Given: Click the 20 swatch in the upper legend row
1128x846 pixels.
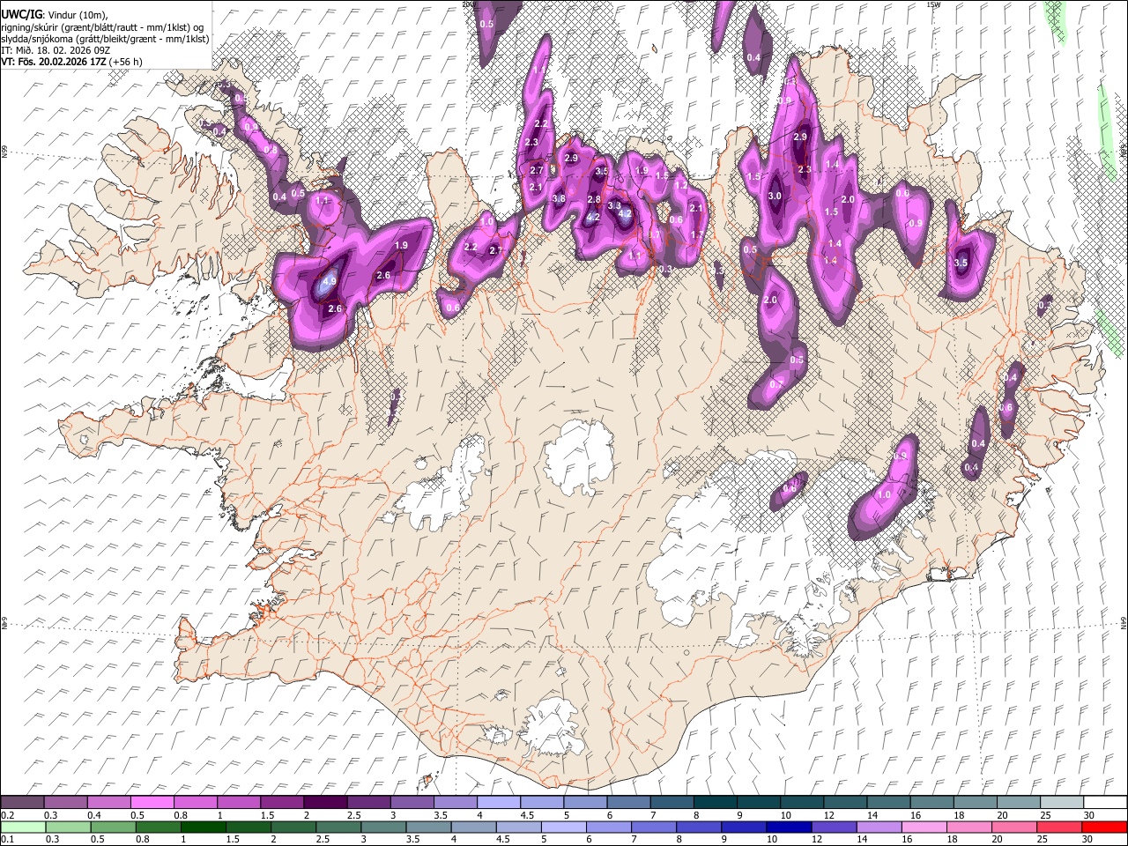Looking at the screenshot, I should coord(1018,802).
